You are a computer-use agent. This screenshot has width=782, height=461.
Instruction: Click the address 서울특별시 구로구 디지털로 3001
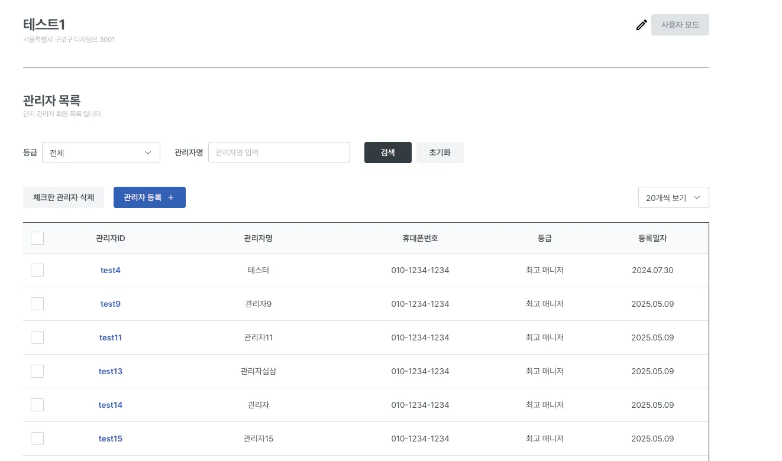(69, 40)
